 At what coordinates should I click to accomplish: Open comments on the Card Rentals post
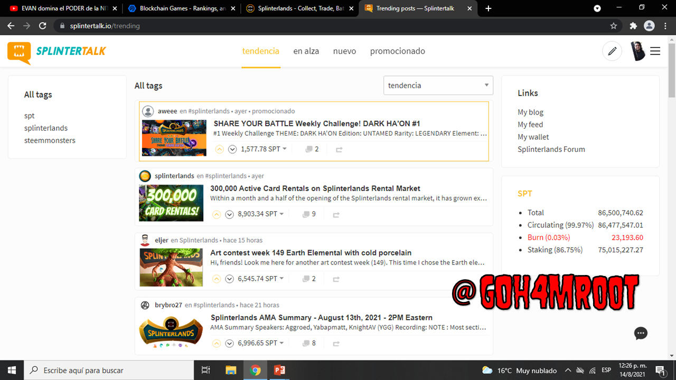click(309, 214)
